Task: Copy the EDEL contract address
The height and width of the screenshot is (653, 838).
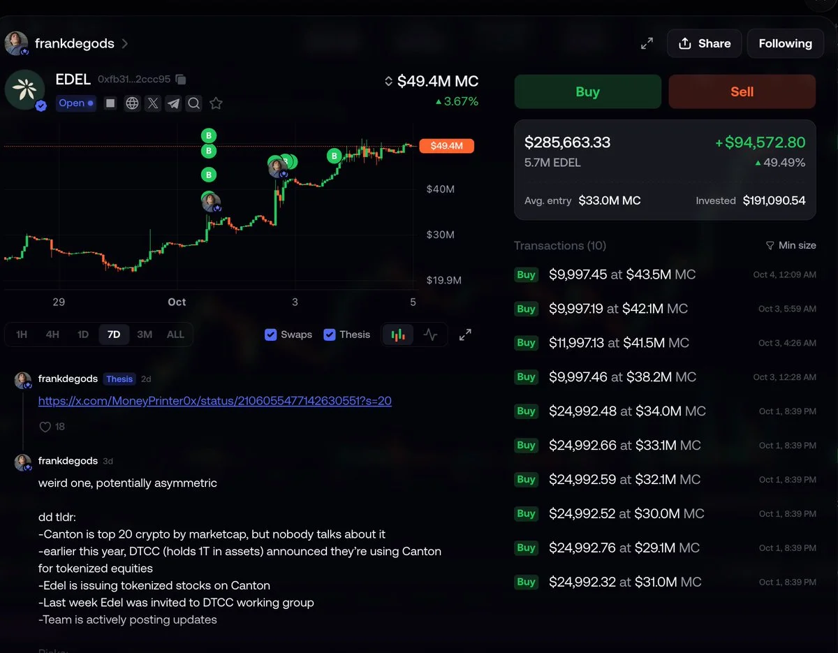Action: point(181,80)
